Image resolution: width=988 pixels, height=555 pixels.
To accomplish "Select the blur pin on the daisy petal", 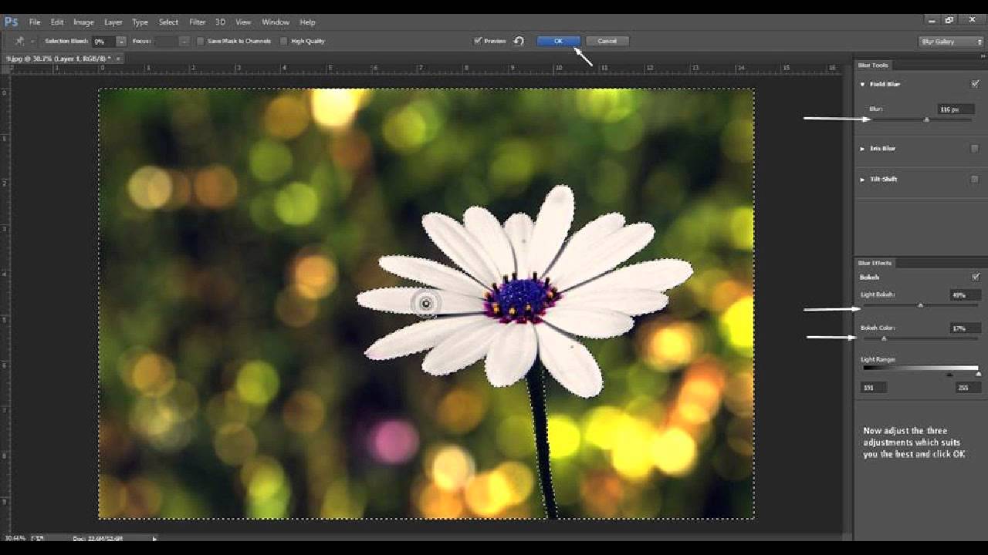I will click(427, 304).
